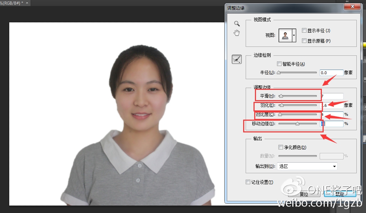The height and width of the screenshot is (213, 366).
Task: Check the 记住设置(T) remember settings box
Action: tap(248, 182)
